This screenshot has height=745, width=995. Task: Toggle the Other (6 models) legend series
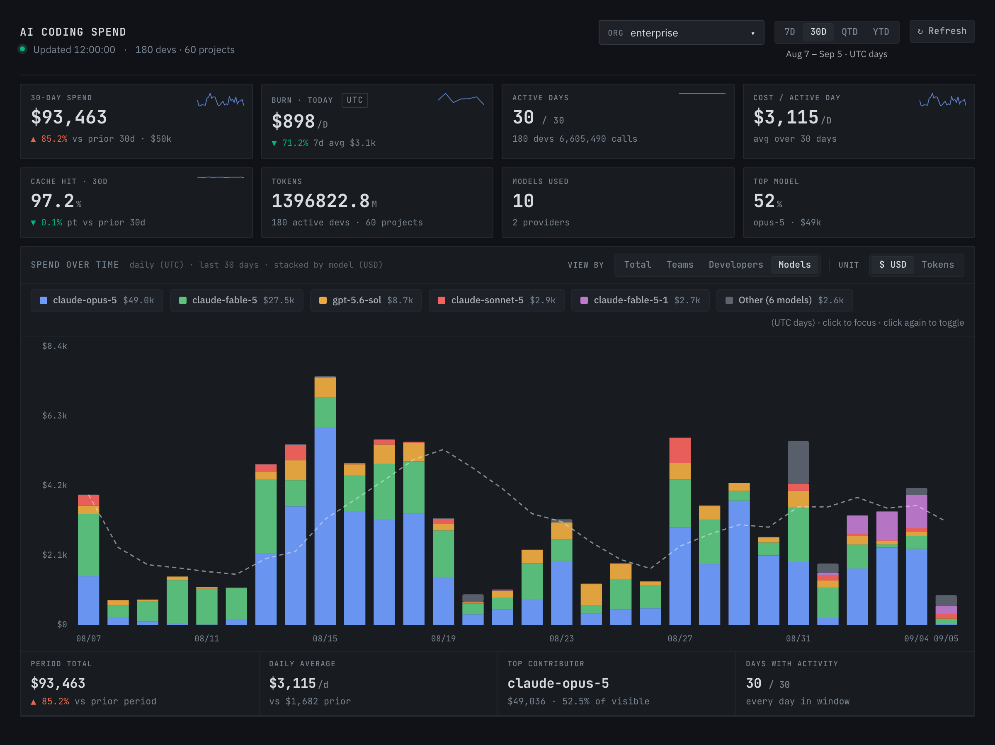coord(784,300)
